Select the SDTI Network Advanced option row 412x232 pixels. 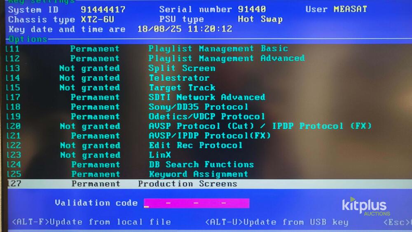(209, 97)
